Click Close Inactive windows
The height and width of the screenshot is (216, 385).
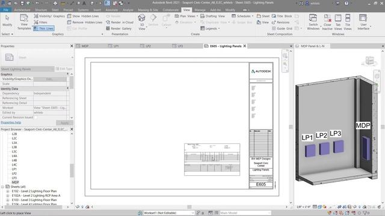coord(327,22)
